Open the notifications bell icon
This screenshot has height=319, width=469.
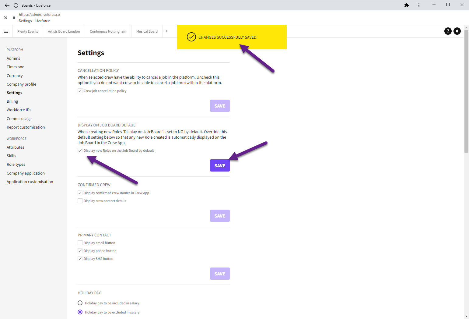(x=457, y=31)
